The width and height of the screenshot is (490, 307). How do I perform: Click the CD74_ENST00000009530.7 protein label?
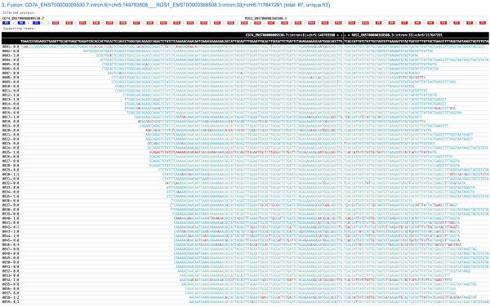[23, 19]
